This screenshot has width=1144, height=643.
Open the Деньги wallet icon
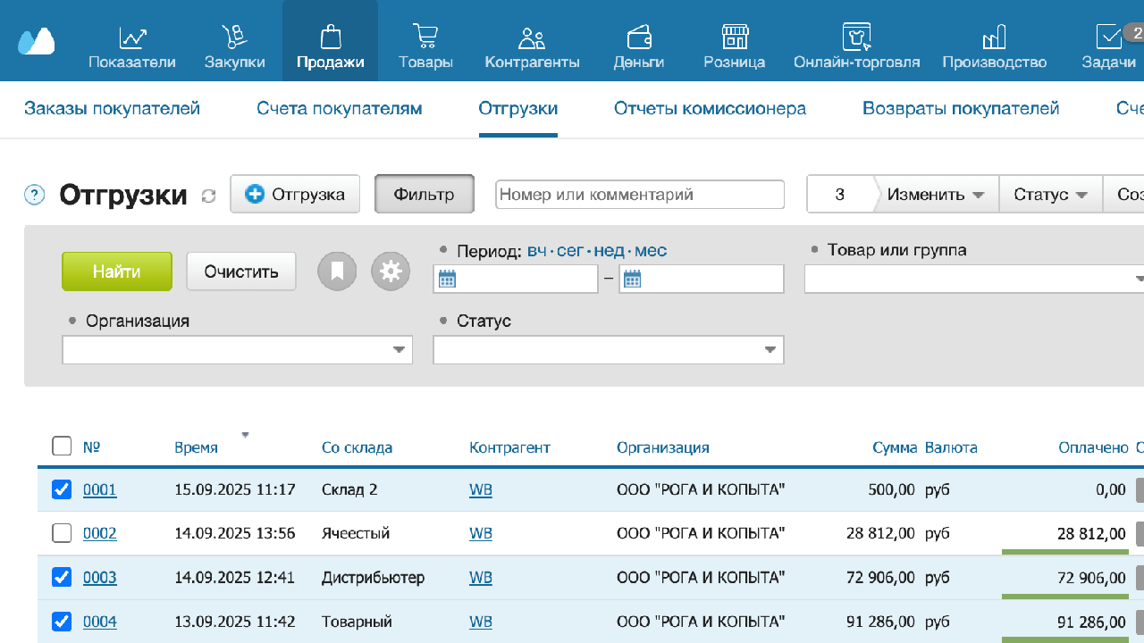coord(639,37)
